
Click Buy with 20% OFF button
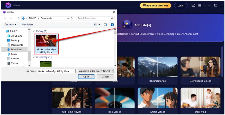[156, 6]
